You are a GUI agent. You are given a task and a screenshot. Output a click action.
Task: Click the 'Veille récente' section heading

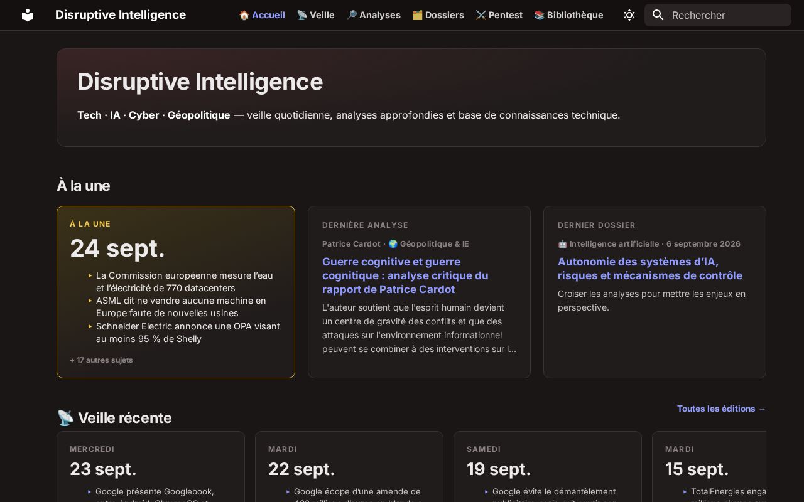click(x=114, y=418)
